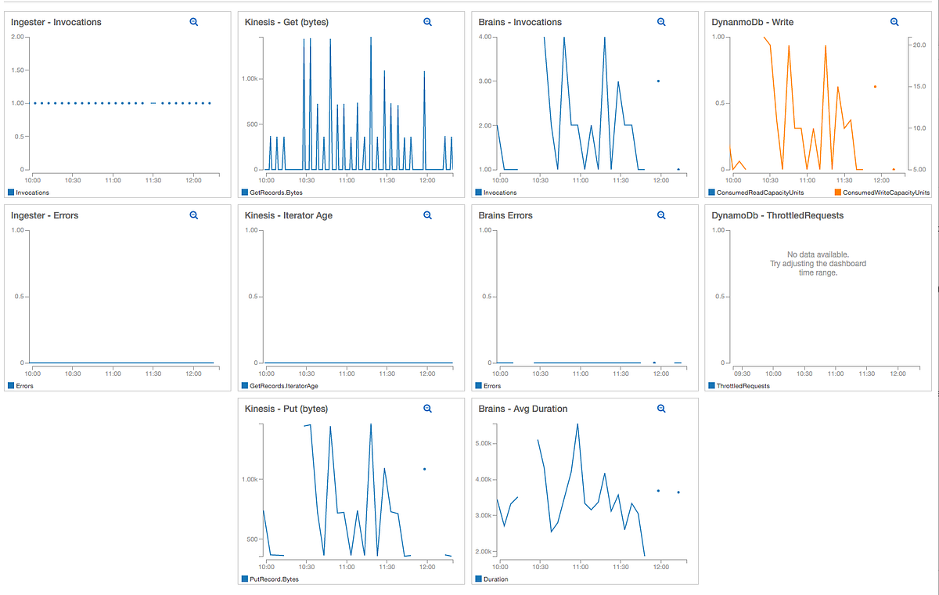This screenshot has height=595, width=939.
Task: Select ThrottledRequests legend entry
Action: point(739,385)
